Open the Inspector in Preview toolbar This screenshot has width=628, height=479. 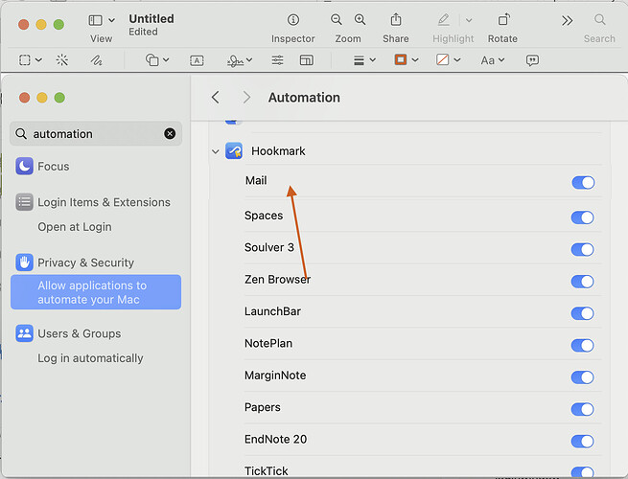pyautogui.click(x=293, y=19)
